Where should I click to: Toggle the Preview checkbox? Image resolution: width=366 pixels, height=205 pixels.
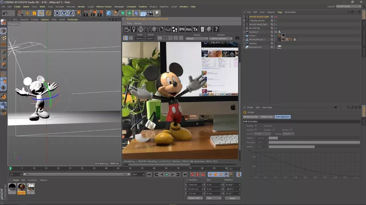click(x=274, y=126)
